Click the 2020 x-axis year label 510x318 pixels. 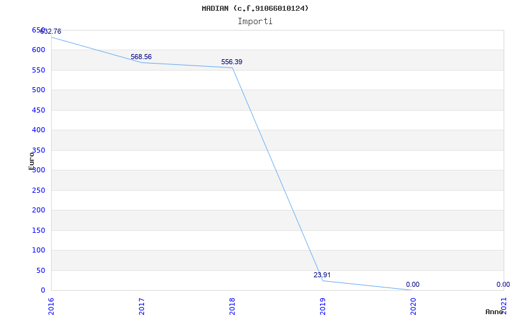(413, 307)
